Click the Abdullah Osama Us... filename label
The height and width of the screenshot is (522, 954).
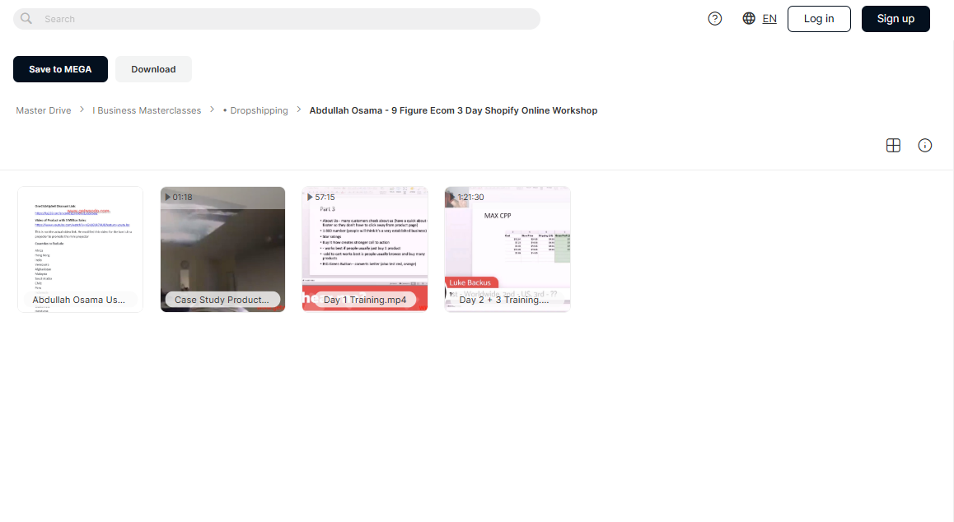(80, 300)
